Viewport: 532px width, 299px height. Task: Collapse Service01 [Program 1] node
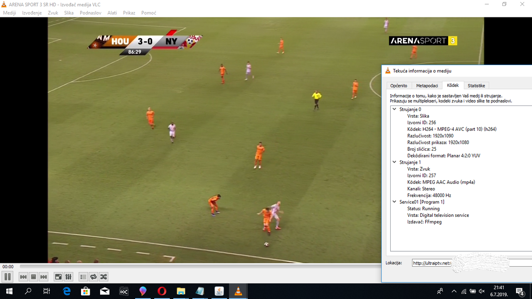click(x=394, y=202)
